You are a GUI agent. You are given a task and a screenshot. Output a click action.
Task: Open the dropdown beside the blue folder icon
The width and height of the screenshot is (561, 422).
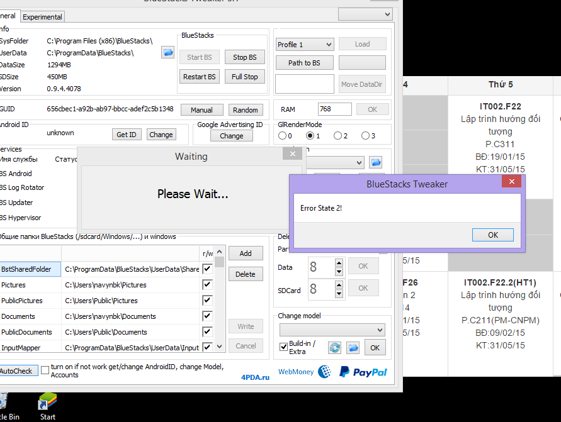pyautogui.click(x=335, y=163)
